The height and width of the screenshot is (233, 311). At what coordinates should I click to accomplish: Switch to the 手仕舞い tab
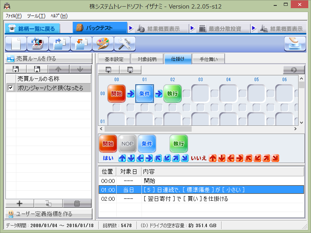[208, 59]
